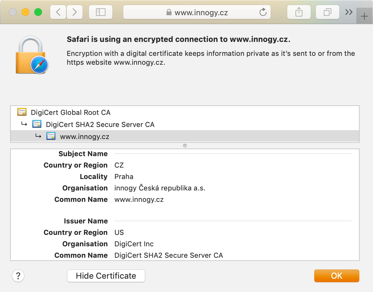Open the Share menu button
Viewport: 373px width, 292px height.
click(x=299, y=12)
